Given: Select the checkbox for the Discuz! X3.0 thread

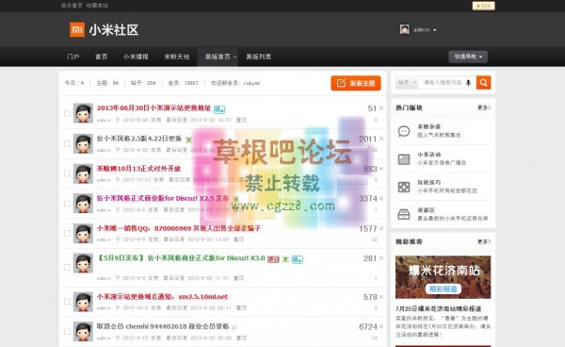Looking at the screenshot, I should pyautogui.click(x=67, y=267).
